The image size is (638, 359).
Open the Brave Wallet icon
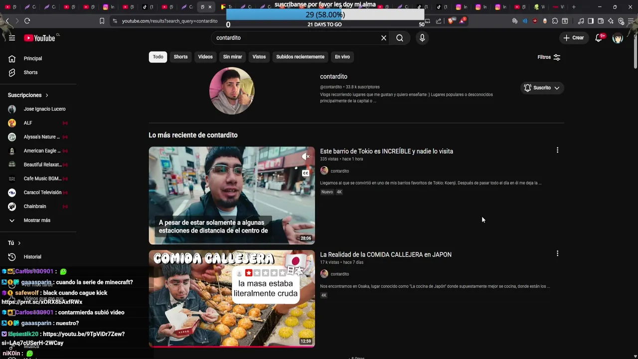pyautogui.click(x=601, y=21)
